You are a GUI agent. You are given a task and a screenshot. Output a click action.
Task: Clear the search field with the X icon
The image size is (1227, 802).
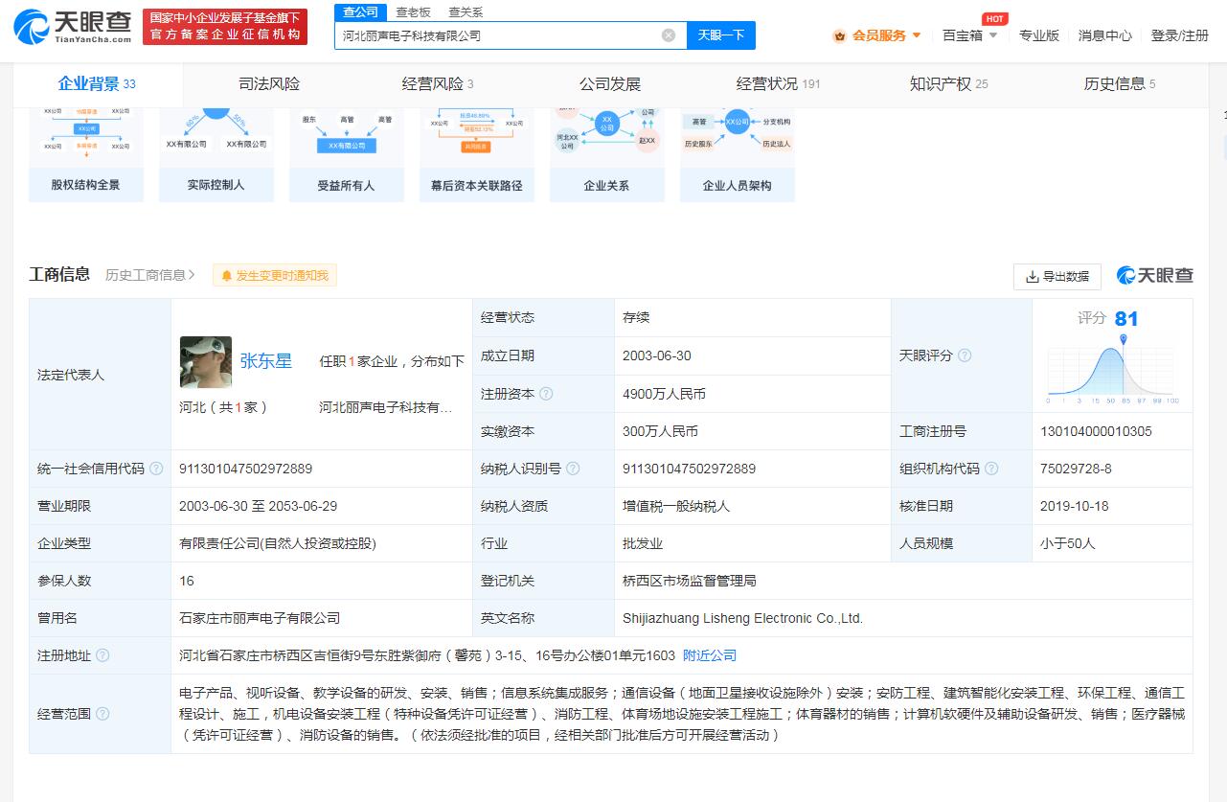click(x=669, y=35)
